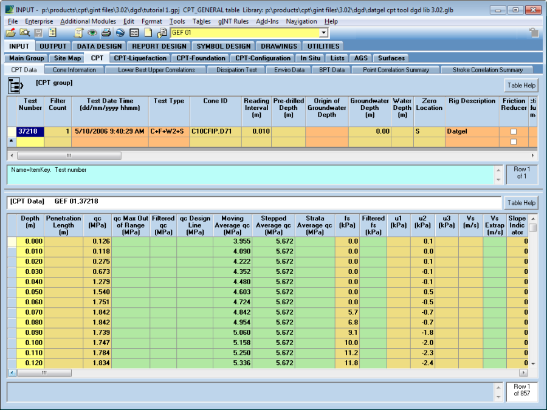Image resolution: width=547 pixels, height=410 pixels.
Task: Tick Friction Reducer checkbox for test 37218
Action: (x=514, y=131)
